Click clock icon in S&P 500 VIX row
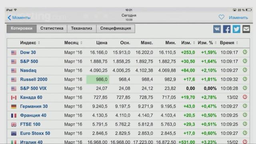256x144 pixels. pos(245,88)
